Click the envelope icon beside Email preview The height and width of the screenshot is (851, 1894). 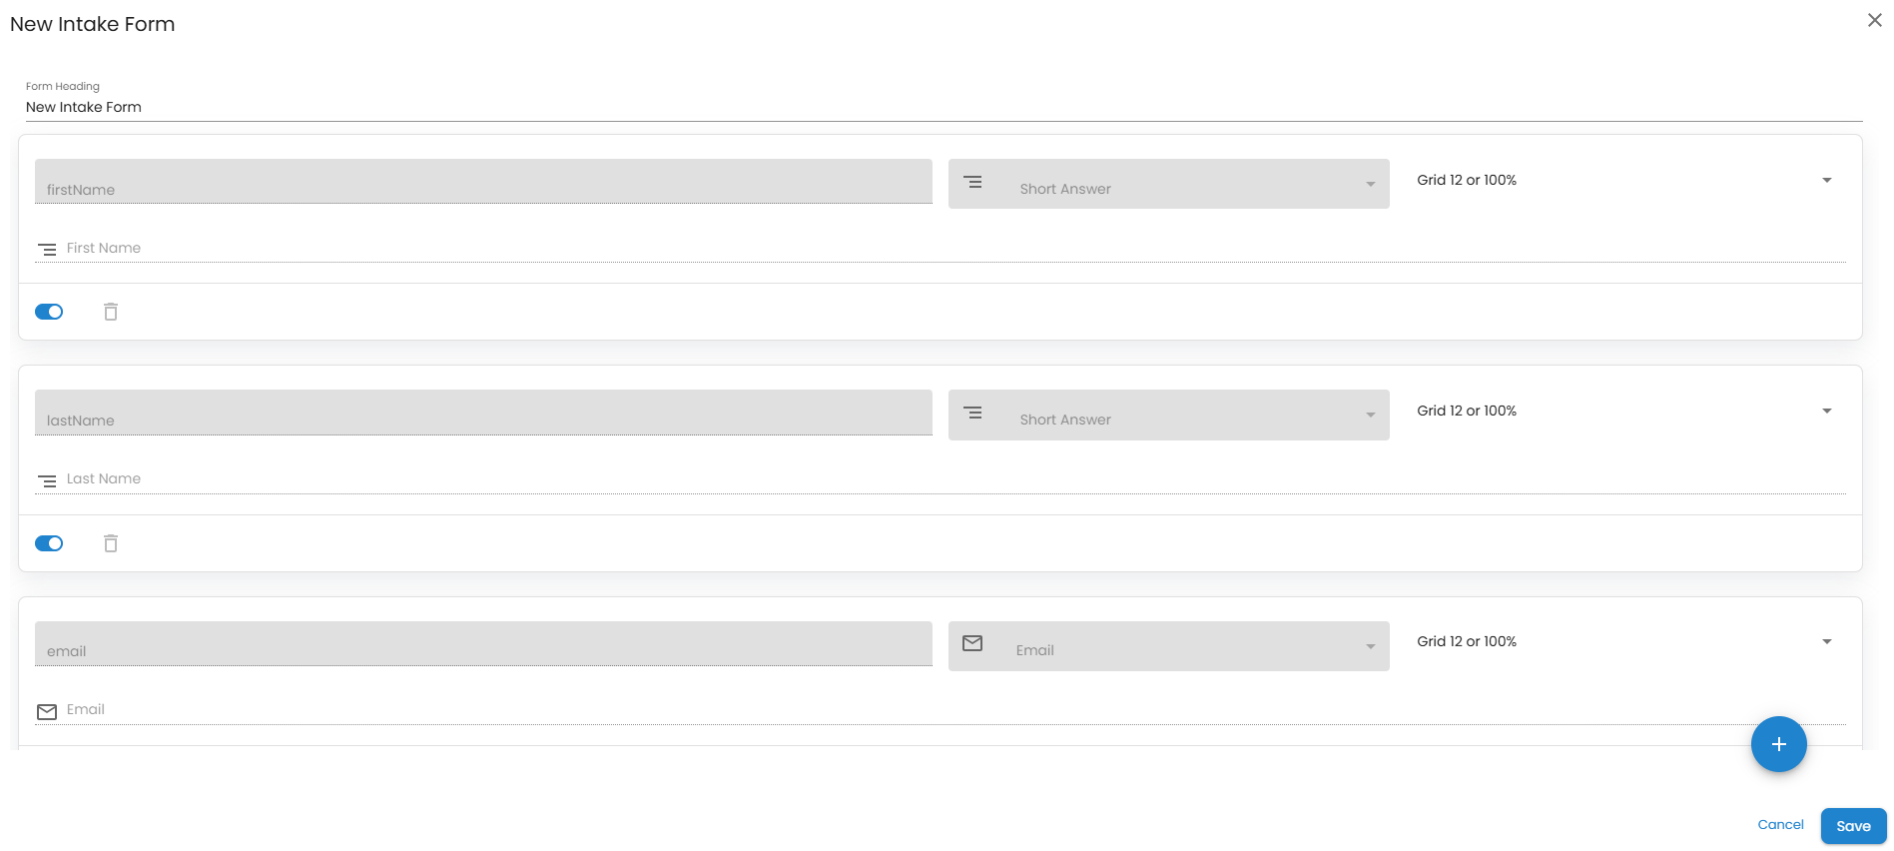(x=47, y=712)
